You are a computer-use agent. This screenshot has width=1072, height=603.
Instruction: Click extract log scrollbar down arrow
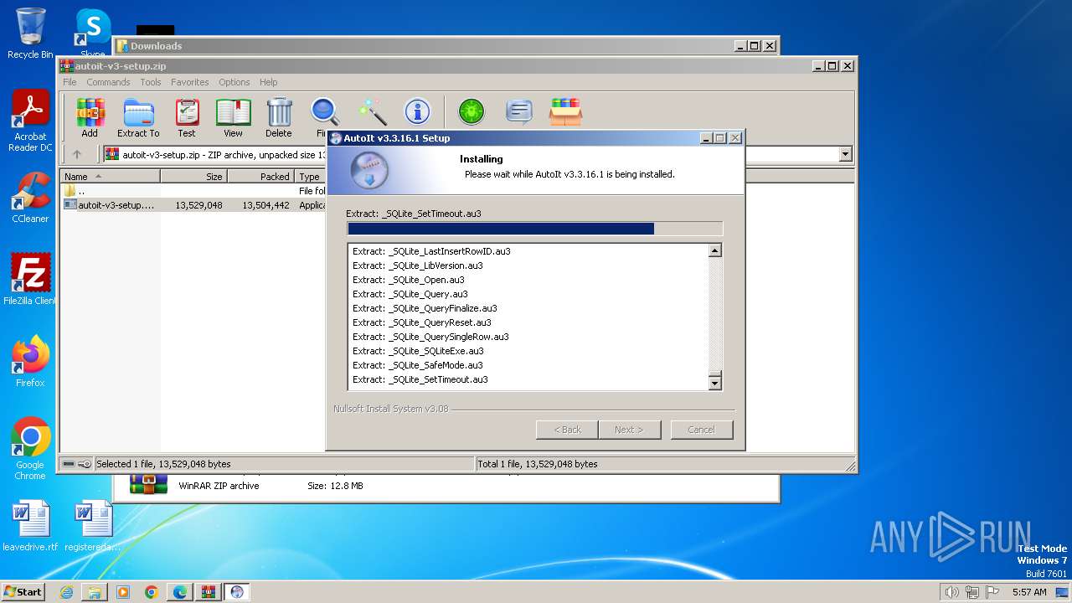click(714, 384)
